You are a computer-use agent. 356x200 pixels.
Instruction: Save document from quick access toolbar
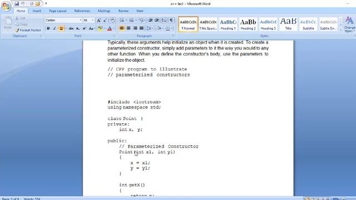pyautogui.click(x=17, y=4)
